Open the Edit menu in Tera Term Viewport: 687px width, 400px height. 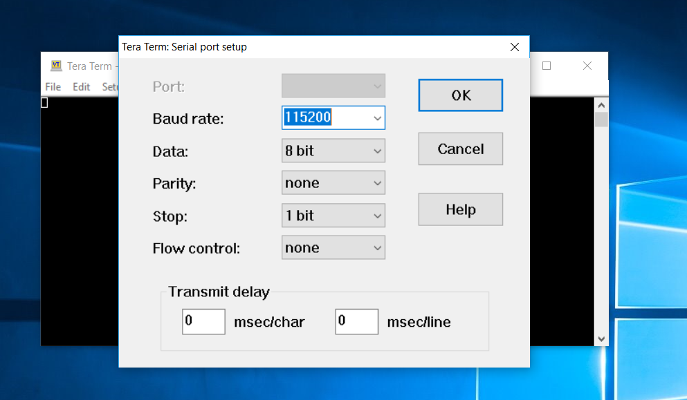click(x=82, y=86)
